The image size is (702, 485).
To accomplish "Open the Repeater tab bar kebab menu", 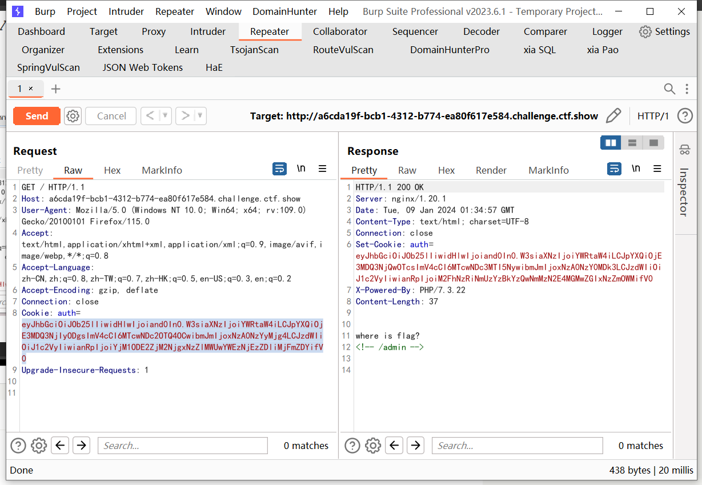I will pos(687,89).
